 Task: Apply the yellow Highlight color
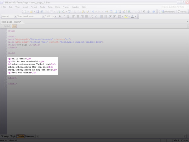point(126,16)
